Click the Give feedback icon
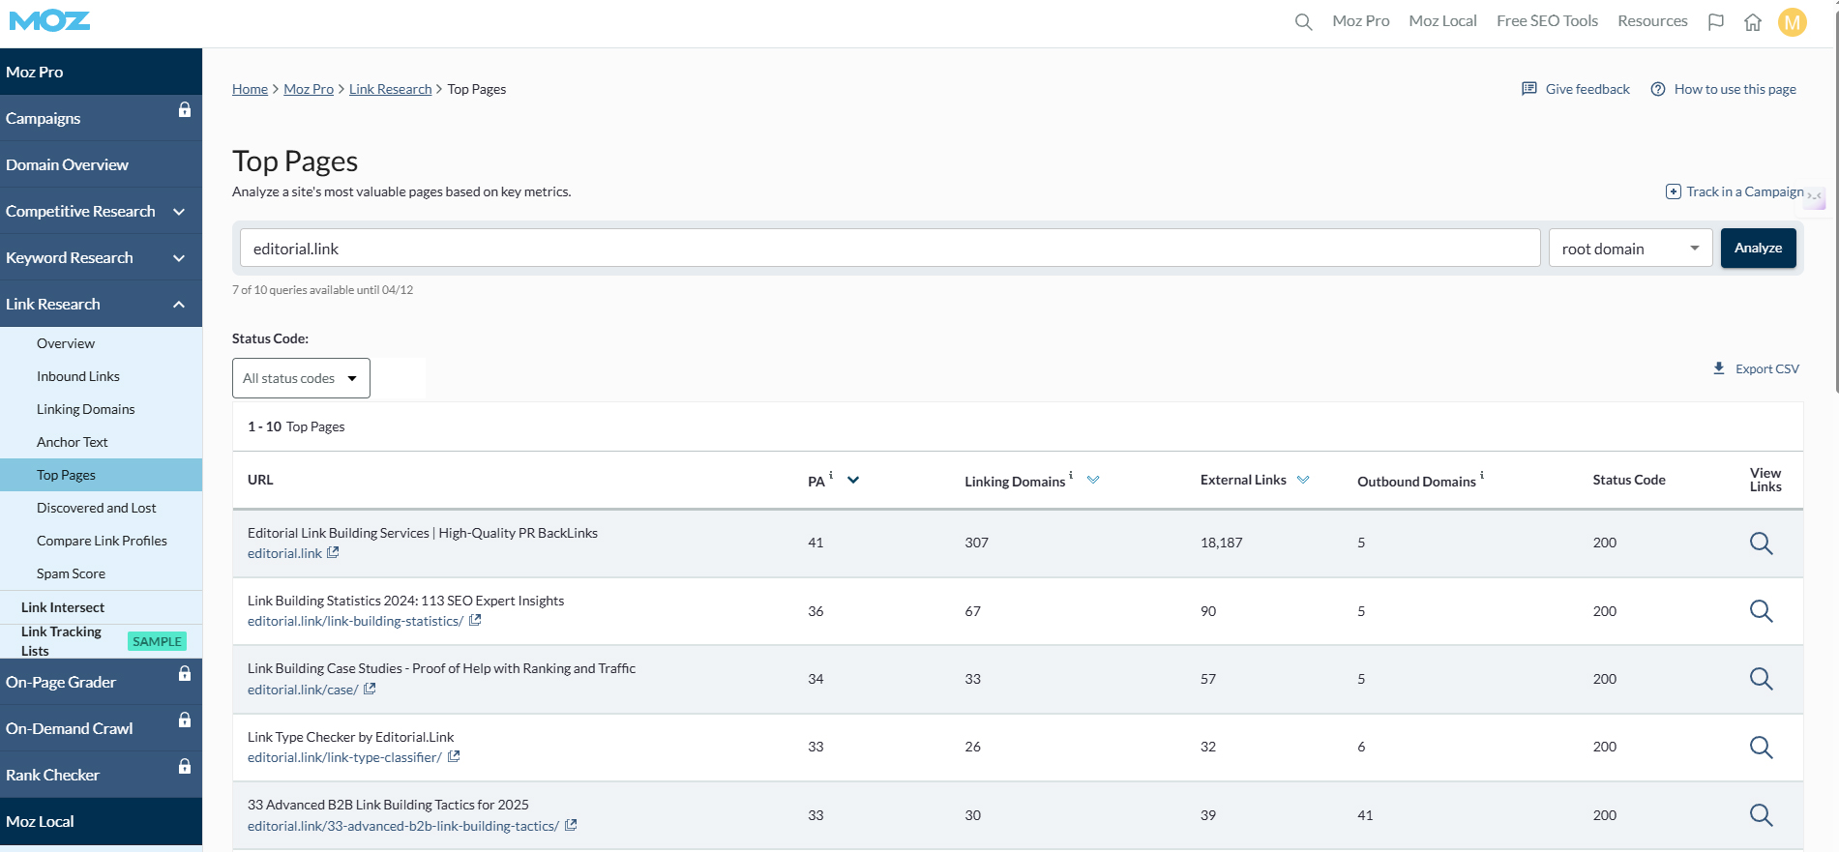This screenshot has height=852, width=1839. tap(1529, 89)
